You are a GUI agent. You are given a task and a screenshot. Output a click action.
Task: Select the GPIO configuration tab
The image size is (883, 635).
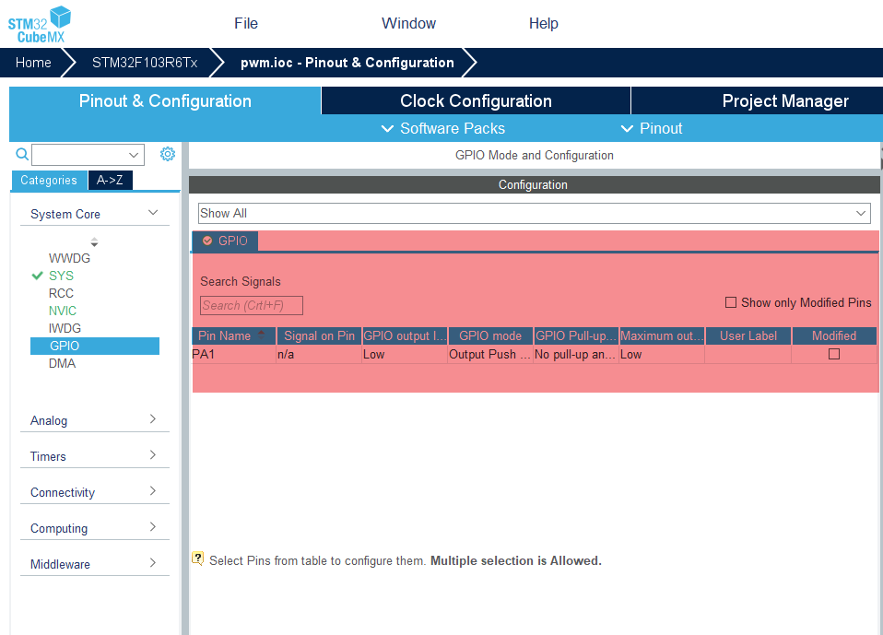[x=225, y=241]
